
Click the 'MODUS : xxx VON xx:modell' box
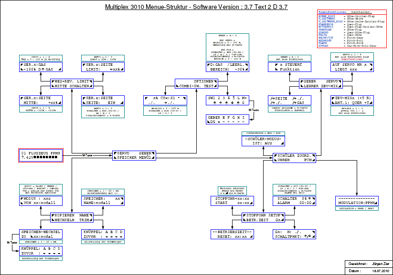[x=41, y=201]
